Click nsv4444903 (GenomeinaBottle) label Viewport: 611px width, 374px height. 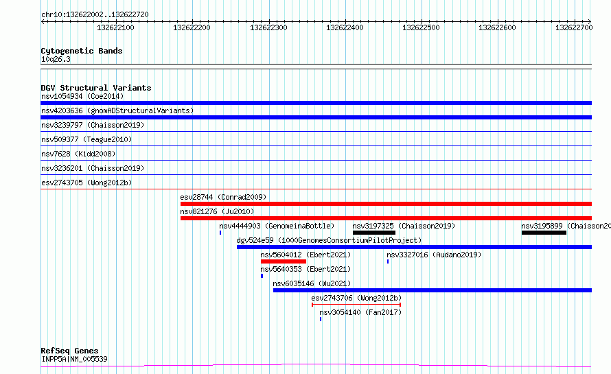277,226
